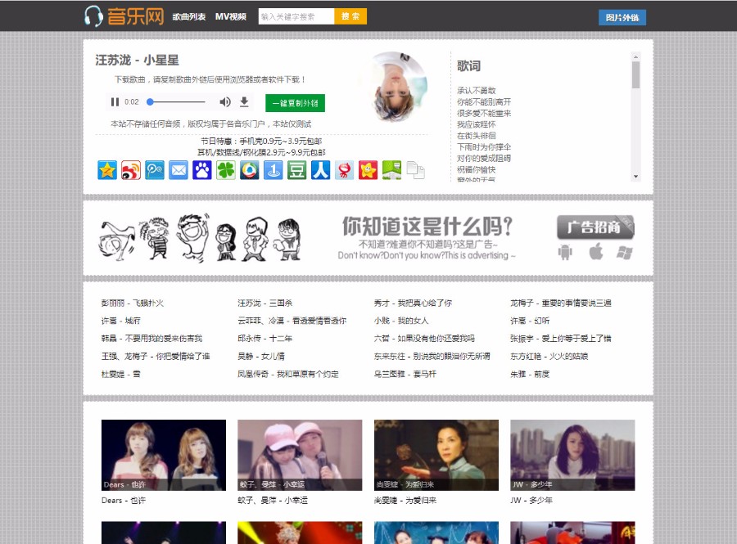
Task: Click the lyrics scrollbar thumb
Action: click(x=635, y=75)
